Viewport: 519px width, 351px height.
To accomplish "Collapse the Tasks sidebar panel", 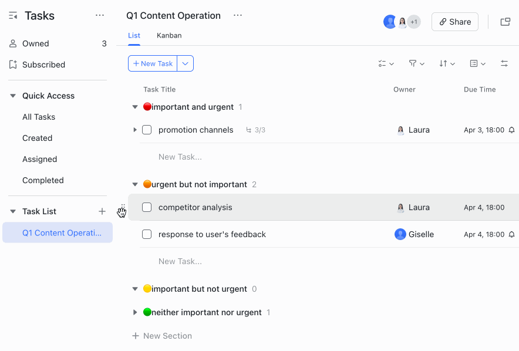I will (x=12, y=15).
